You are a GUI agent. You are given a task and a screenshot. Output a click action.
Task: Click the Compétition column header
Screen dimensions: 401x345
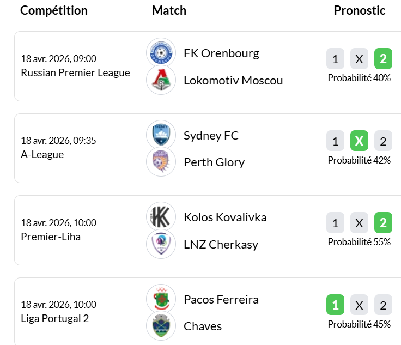[x=53, y=10]
